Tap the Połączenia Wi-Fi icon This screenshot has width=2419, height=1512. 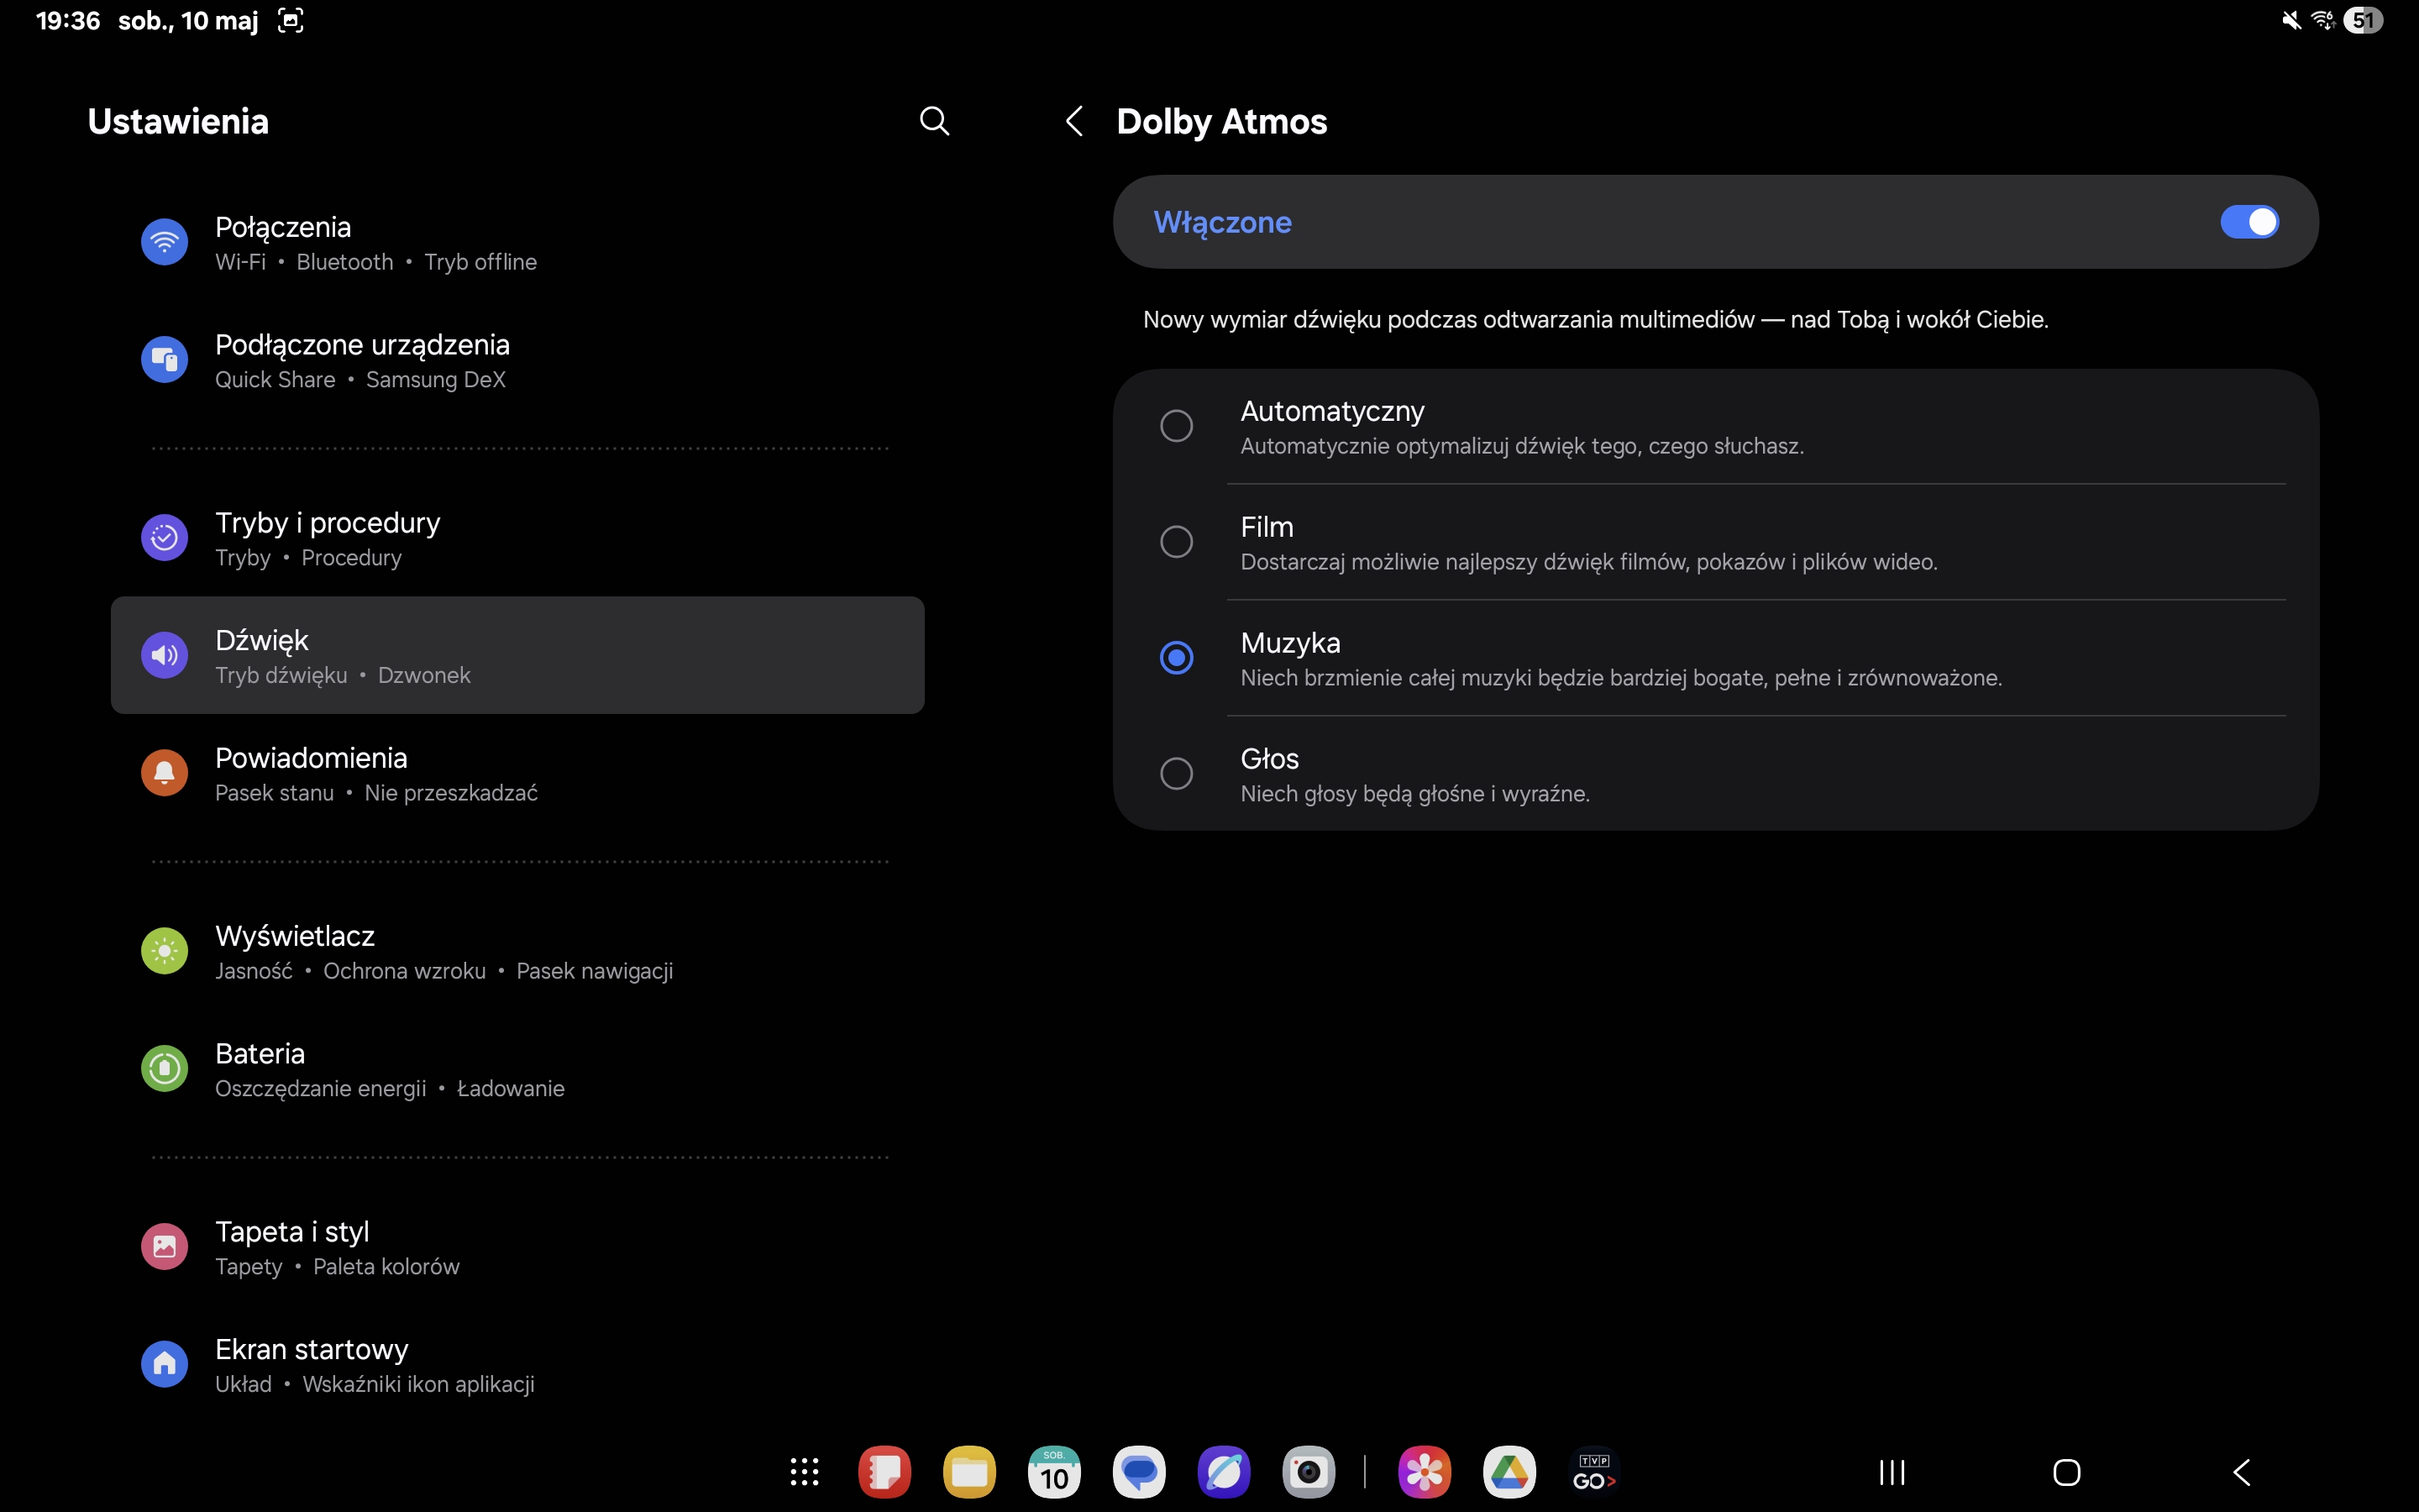(165, 242)
